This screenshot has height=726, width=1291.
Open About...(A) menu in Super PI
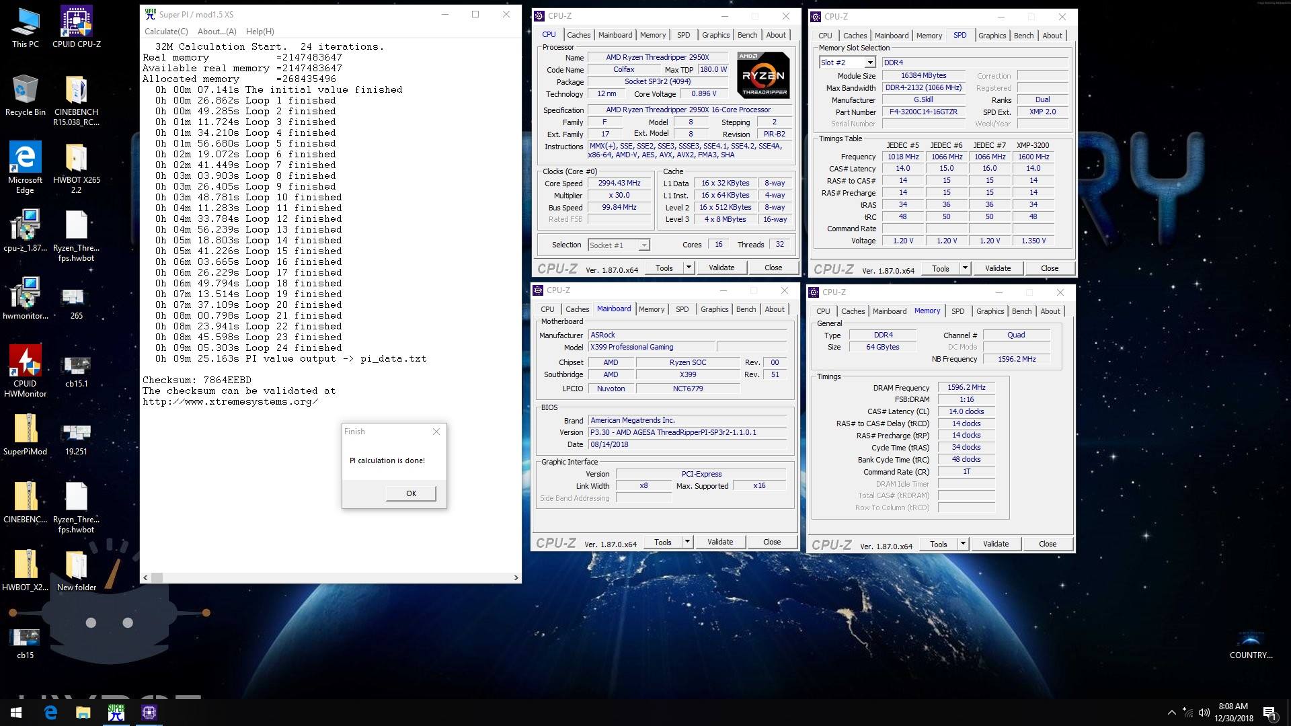click(x=217, y=32)
